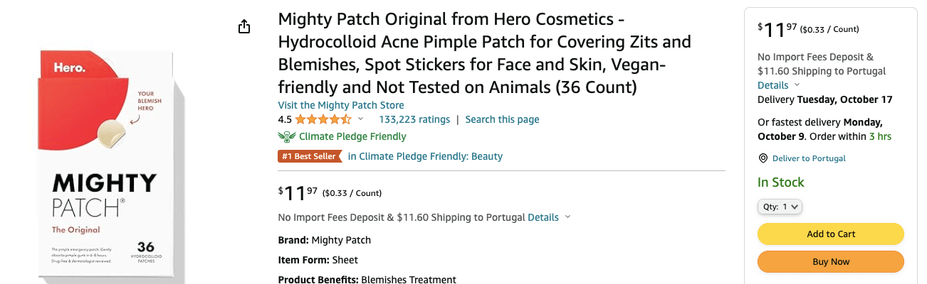Click Add to Cart button
The height and width of the screenshot is (284, 927).
[x=830, y=234]
